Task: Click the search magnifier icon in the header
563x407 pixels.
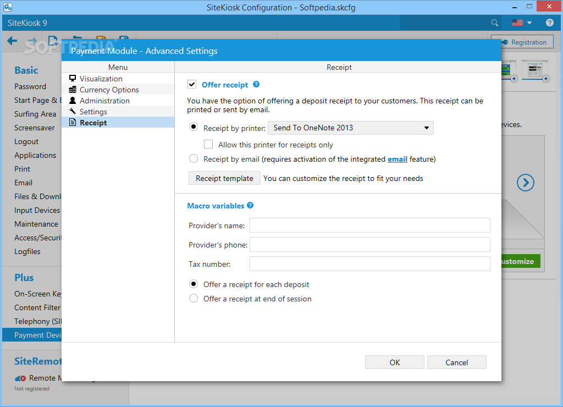Action: [495, 23]
